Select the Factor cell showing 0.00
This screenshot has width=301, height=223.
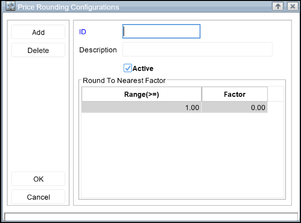click(235, 108)
